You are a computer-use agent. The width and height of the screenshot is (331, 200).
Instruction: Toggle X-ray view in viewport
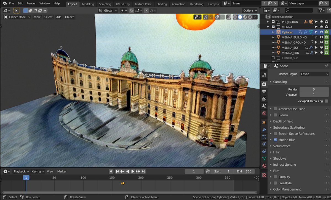(x=229, y=17)
